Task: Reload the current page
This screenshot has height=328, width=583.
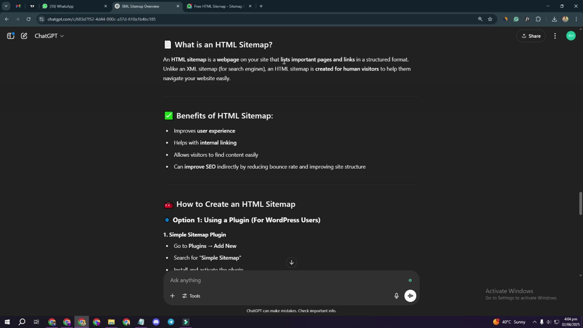Action: (29, 19)
